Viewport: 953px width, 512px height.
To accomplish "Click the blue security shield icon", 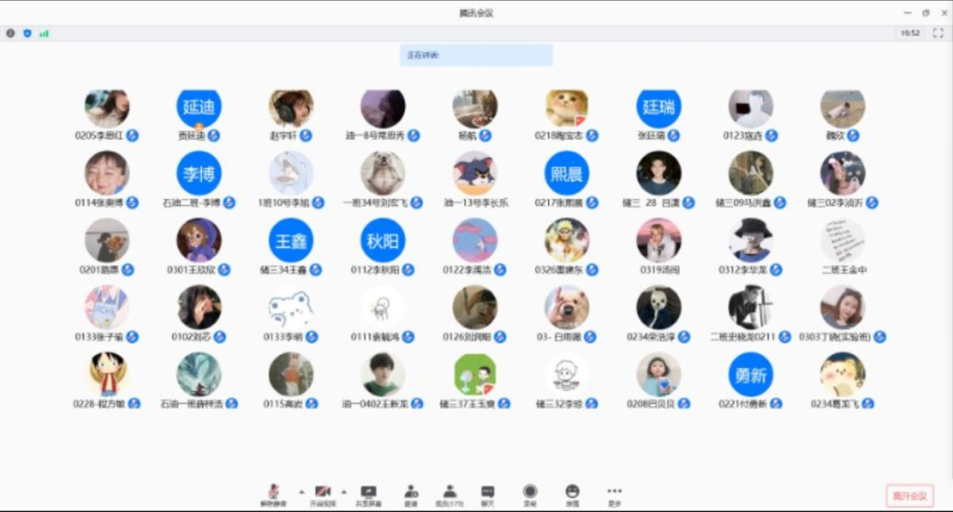I will (x=27, y=33).
